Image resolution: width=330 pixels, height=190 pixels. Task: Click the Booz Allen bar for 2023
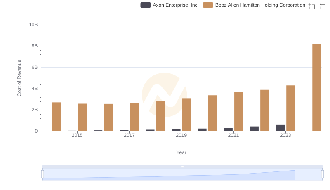(290, 108)
